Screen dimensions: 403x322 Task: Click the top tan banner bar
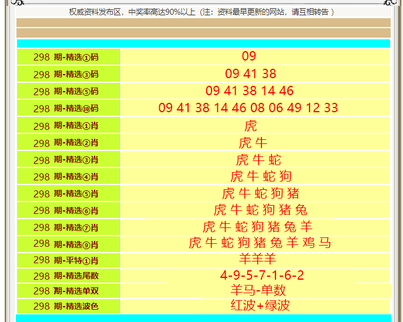pos(203,23)
